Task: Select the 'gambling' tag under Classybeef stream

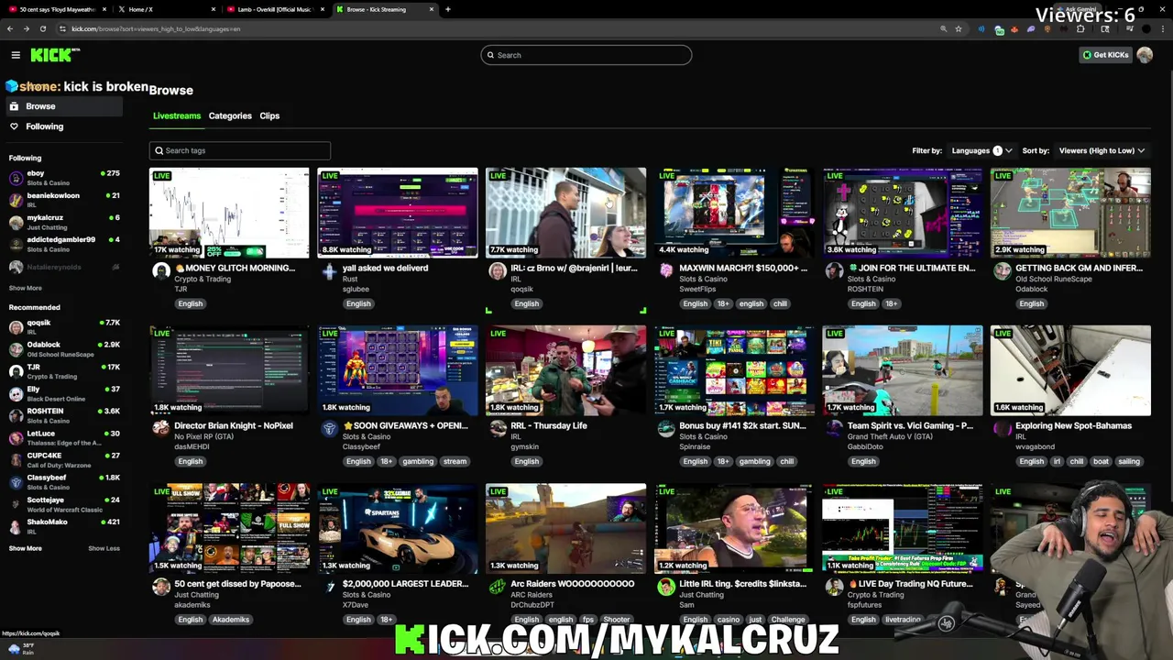Action: [x=418, y=461]
